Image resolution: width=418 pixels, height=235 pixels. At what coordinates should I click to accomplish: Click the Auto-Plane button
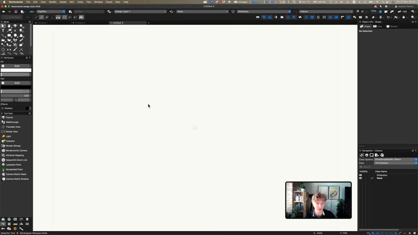pos(13,17)
